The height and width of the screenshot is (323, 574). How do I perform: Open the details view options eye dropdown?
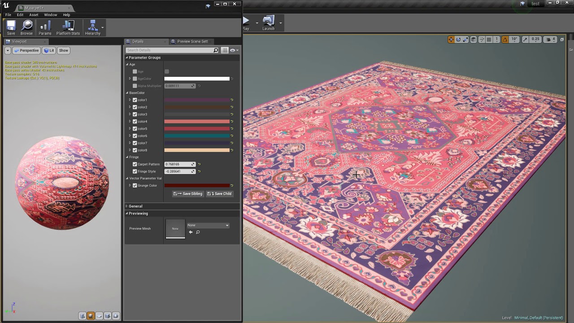pyautogui.click(x=234, y=50)
